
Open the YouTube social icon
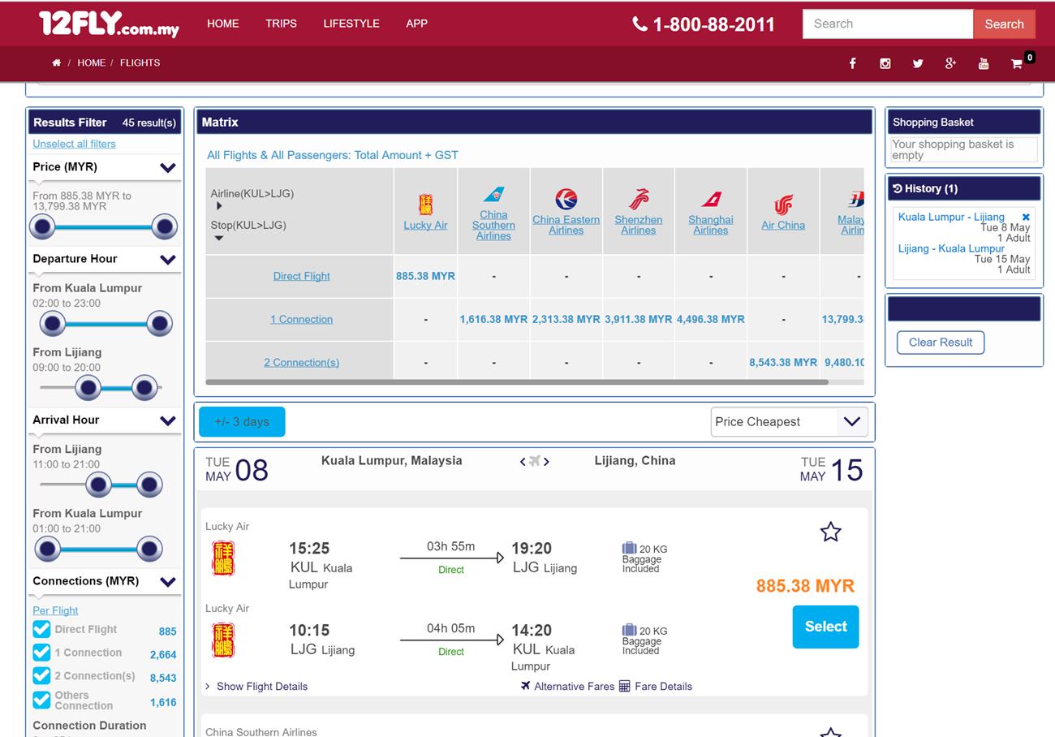[x=984, y=63]
